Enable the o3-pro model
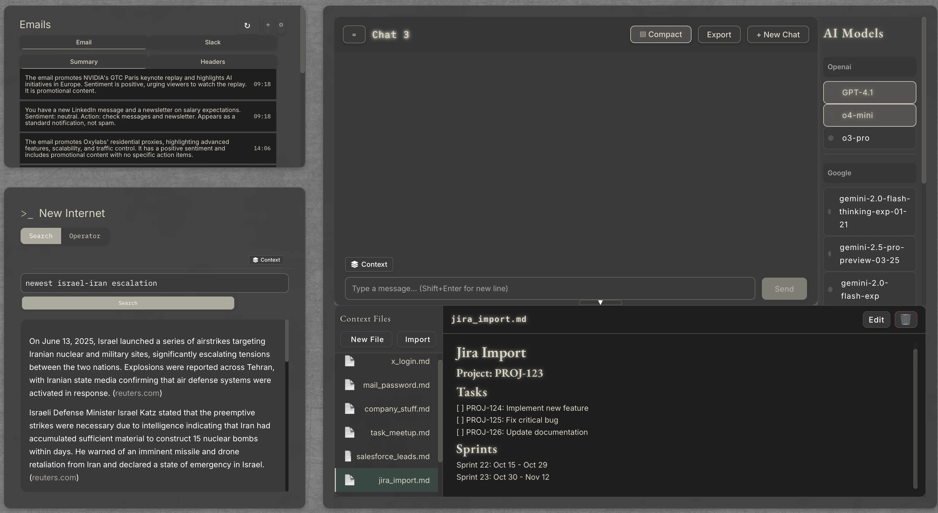This screenshot has width=938, height=513. [x=869, y=138]
